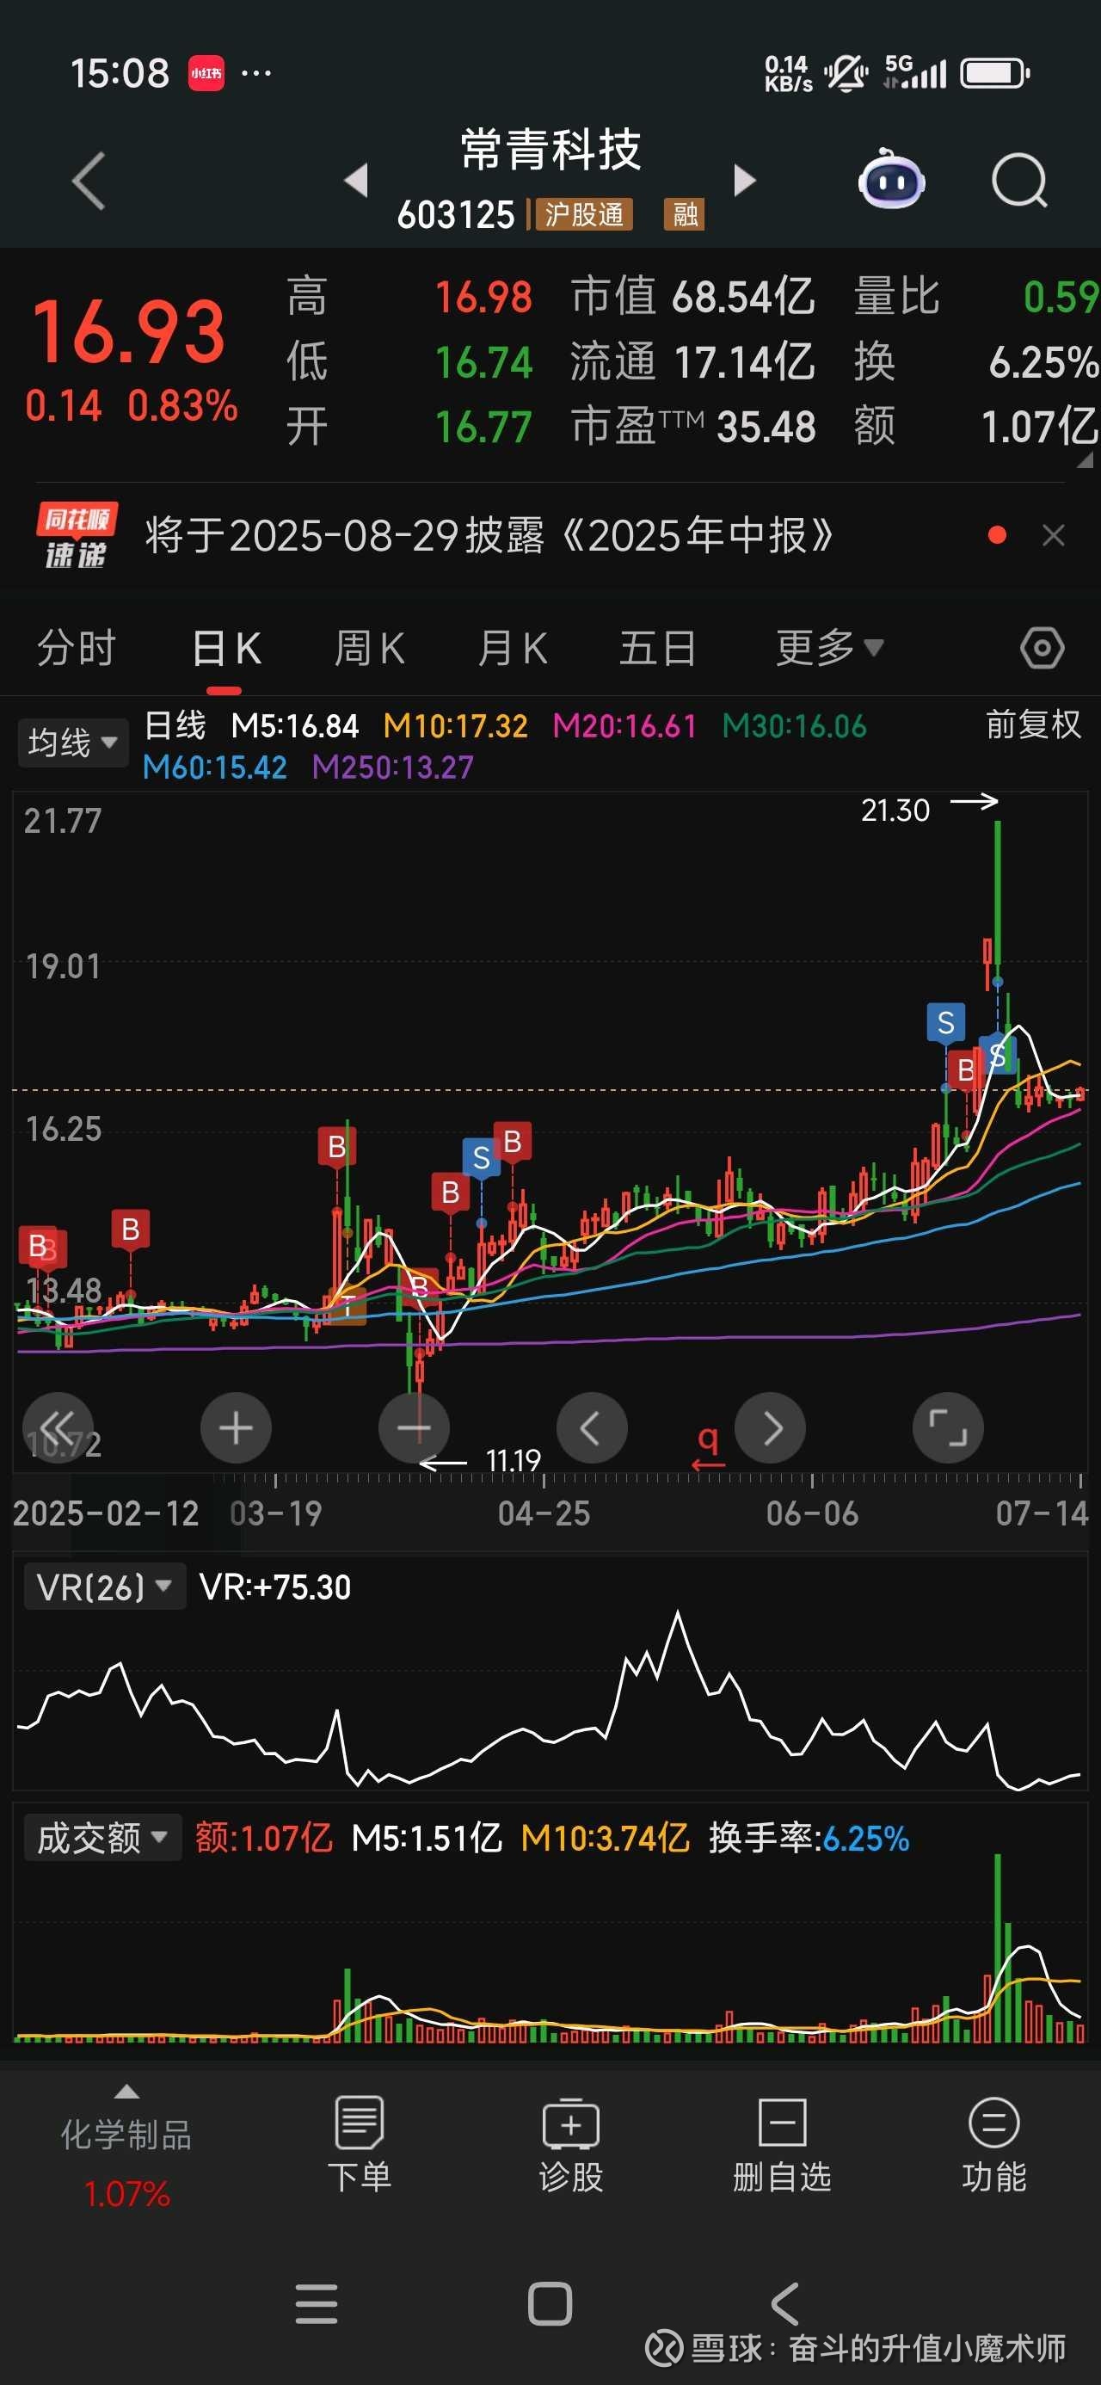The height and width of the screenshot is (2385, 1101).
Task: Toggle 前复权 adjustment mode
Action: (1033, 725)
